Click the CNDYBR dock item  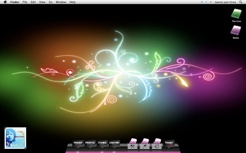tap(114, 143)
